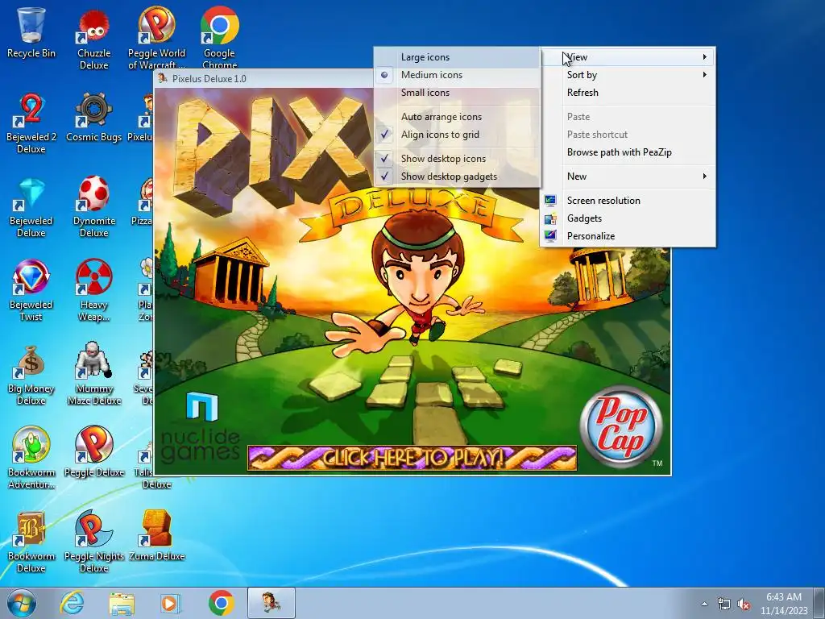Screen dimensions: 825x619
Task: Select the Chuzzle Deluxe desktop shortcut
Action: point(93,39)
